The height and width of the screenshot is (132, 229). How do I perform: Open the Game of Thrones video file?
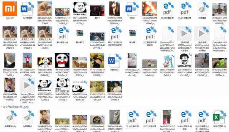[x=27, y=85]
